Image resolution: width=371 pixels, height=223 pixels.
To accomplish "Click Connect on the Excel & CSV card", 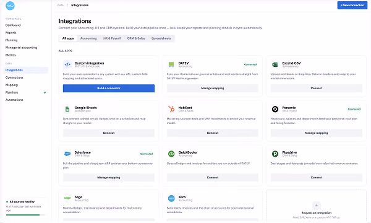I will 317,88.
